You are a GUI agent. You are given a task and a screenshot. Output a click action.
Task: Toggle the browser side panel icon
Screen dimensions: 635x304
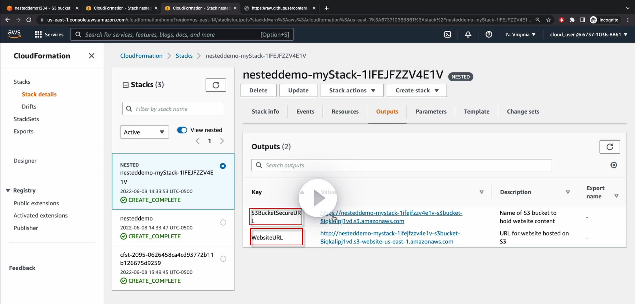(582, 20)
